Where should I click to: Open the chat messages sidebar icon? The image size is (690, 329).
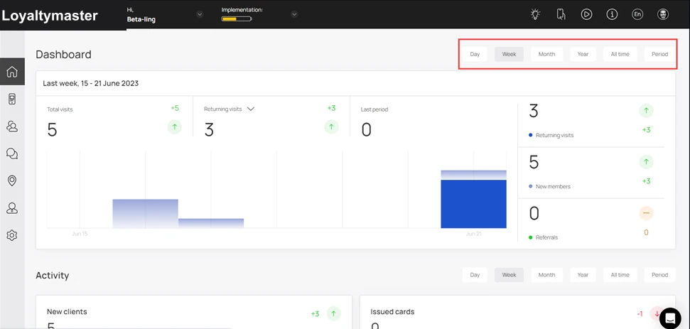click(x=12, y=153)
